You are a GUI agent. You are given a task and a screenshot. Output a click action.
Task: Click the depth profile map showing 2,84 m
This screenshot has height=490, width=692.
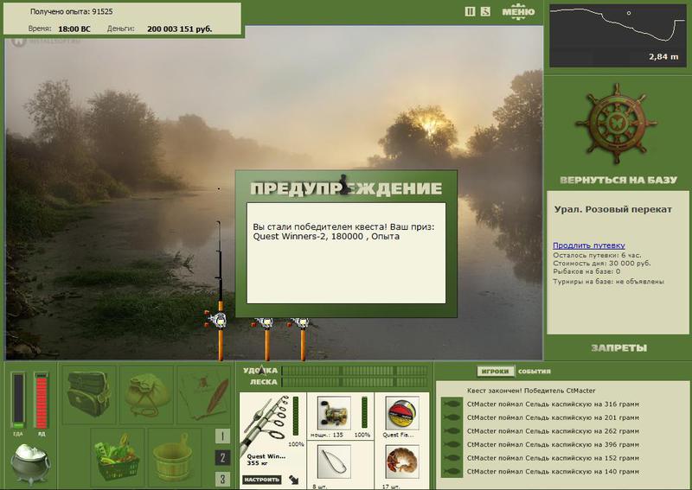tap(618, 35)
